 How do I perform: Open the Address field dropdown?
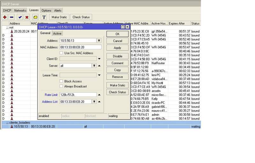pyautogui.click(x=99, y=41)
